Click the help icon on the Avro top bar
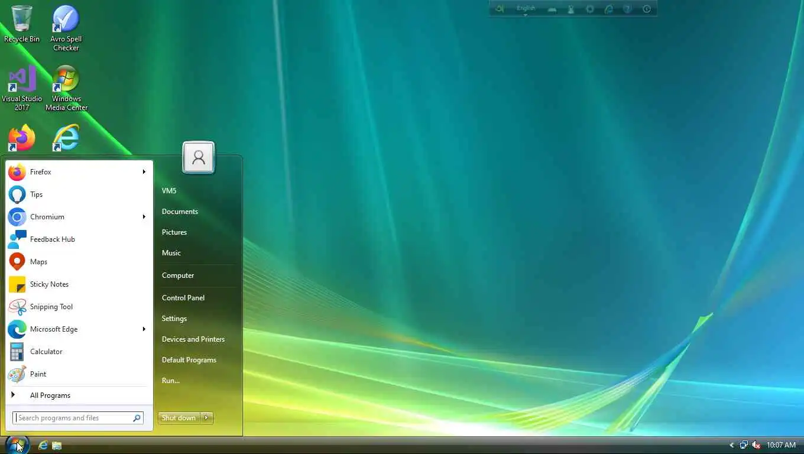 (x=627, y=9)
